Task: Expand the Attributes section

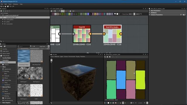Action: [149, 13]
